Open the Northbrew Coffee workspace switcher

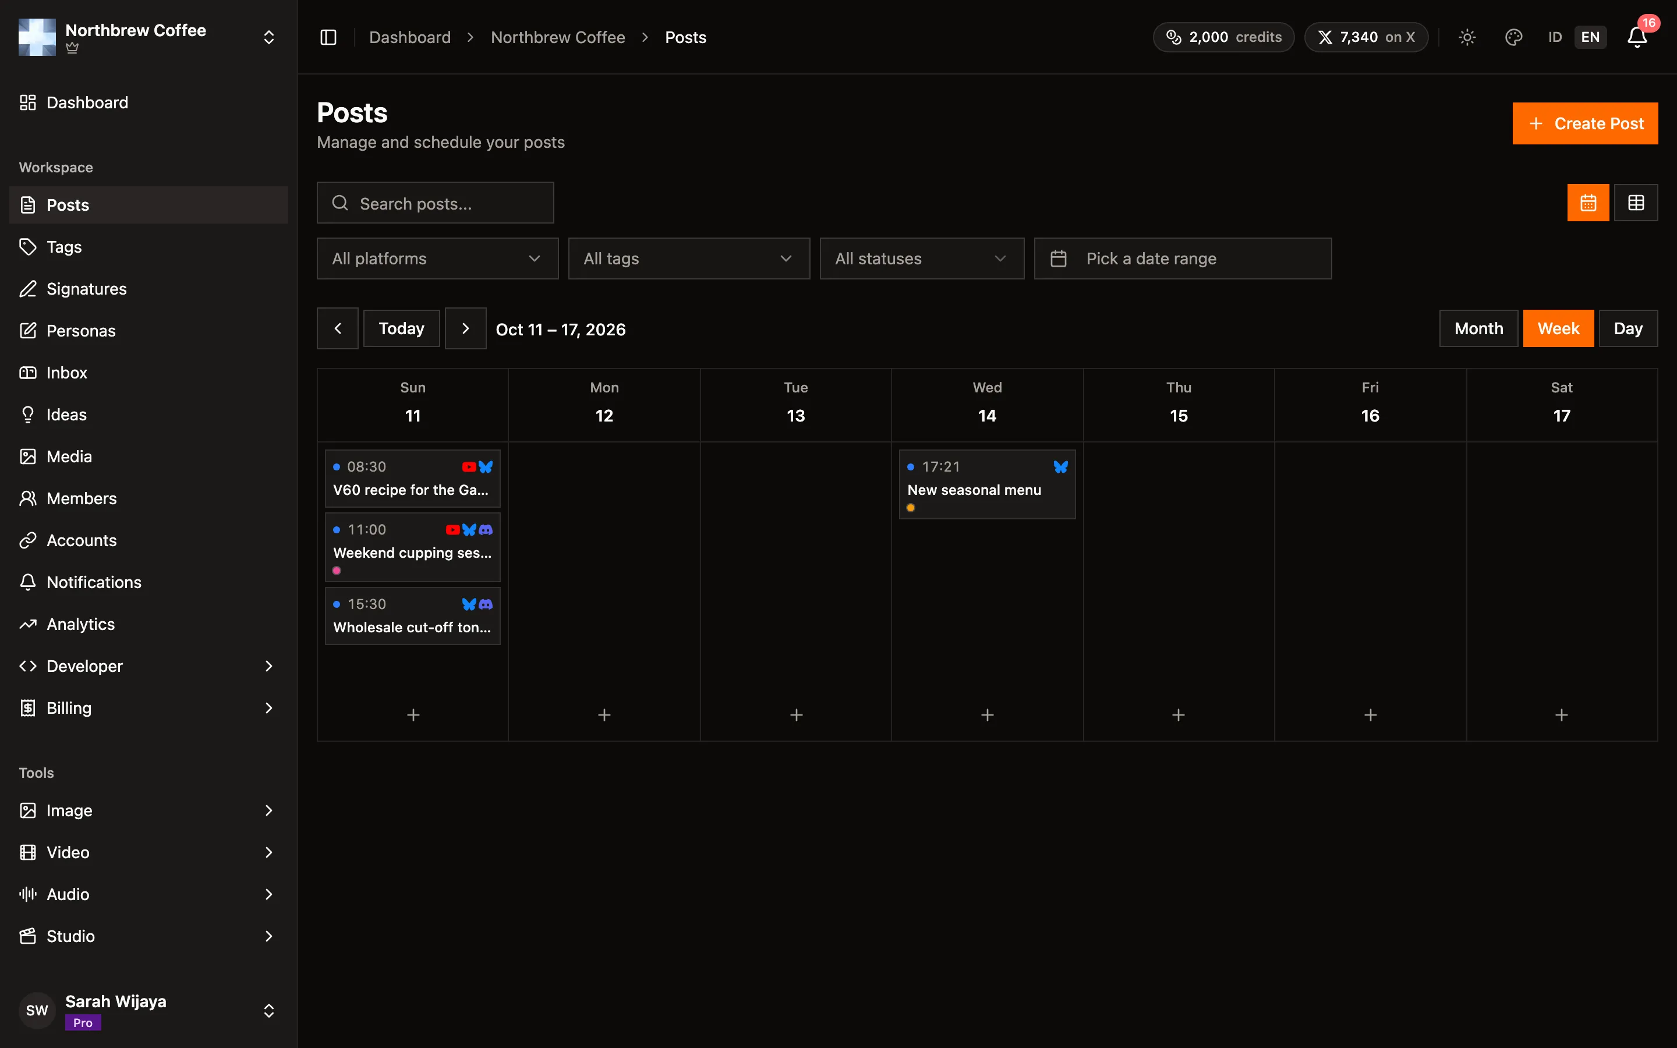point(148,37)
